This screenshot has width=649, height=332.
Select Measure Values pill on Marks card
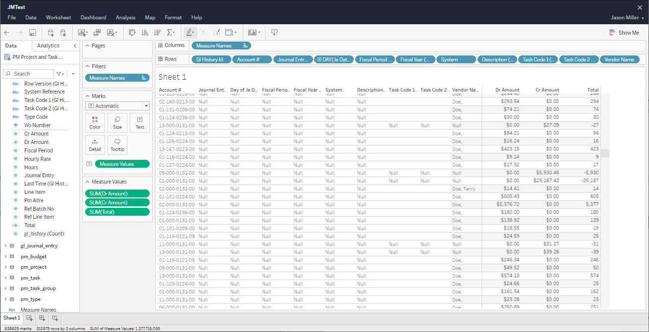click(x=122, y=164)
